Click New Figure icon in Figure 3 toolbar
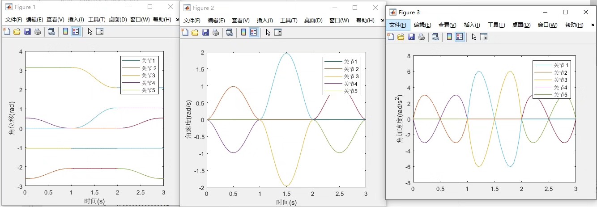The width and height of the screenshot is (597, 207). [391, 37]
